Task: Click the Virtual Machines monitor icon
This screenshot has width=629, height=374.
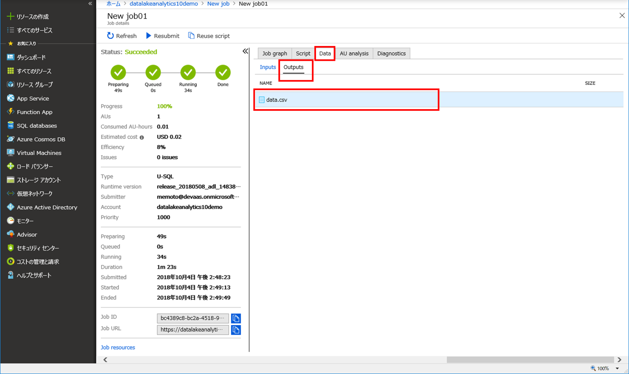Action: (11, 153)
